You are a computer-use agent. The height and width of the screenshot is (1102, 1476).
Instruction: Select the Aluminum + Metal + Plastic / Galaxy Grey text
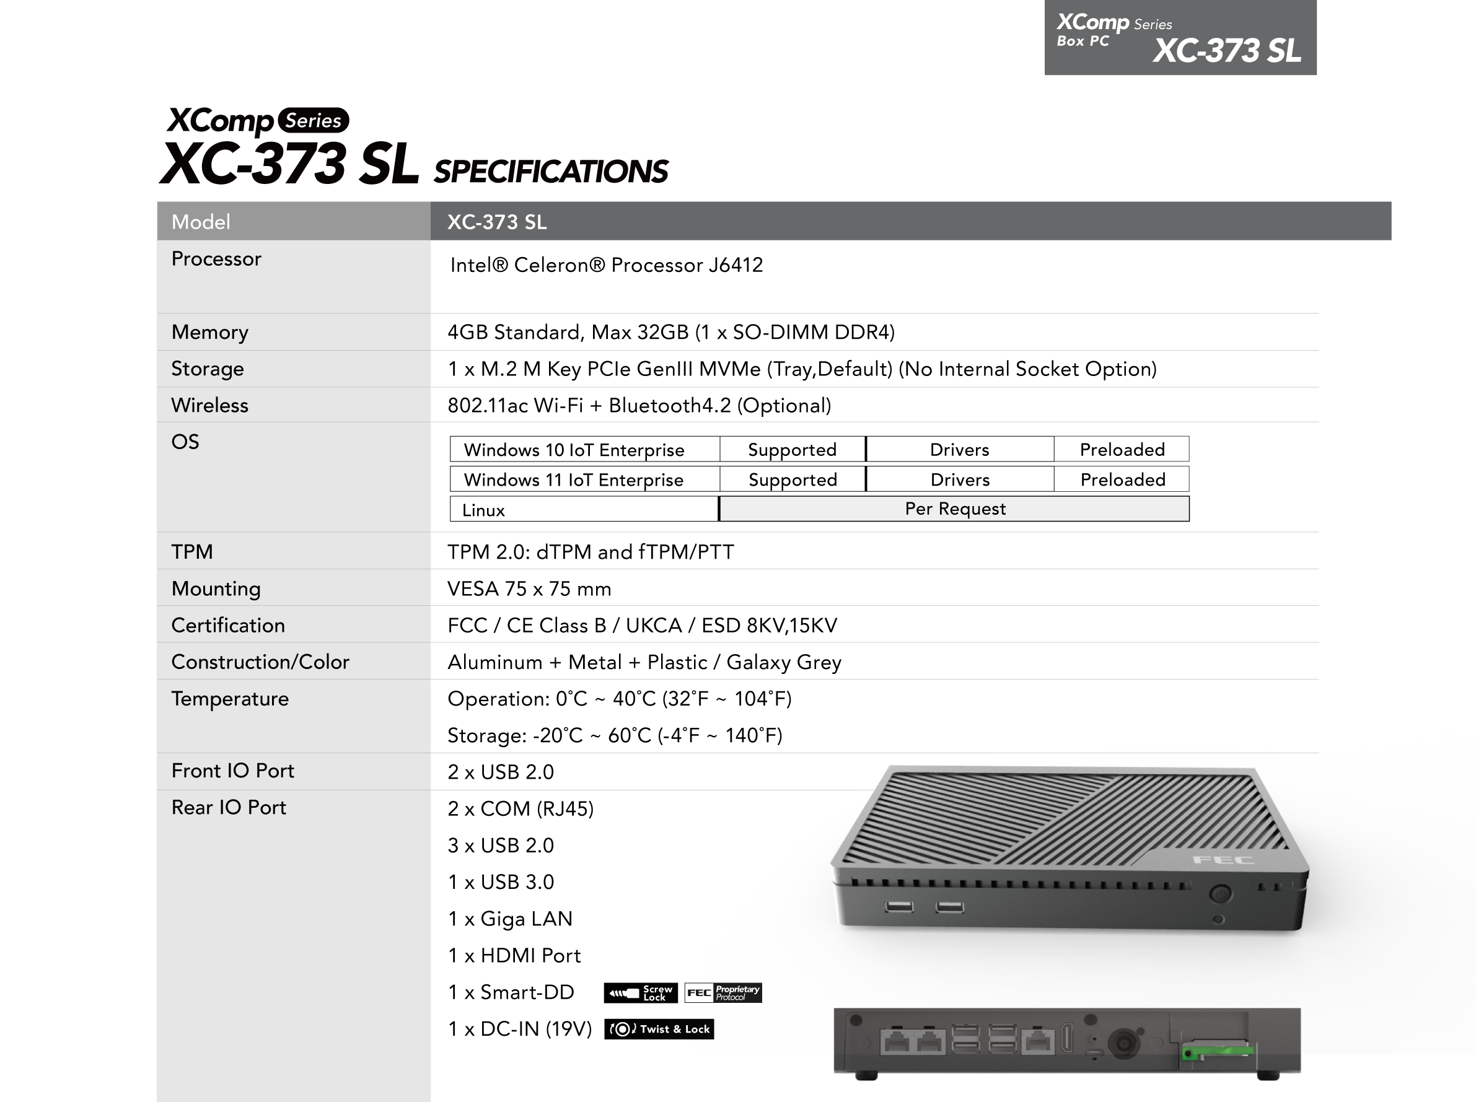[644, 662]
